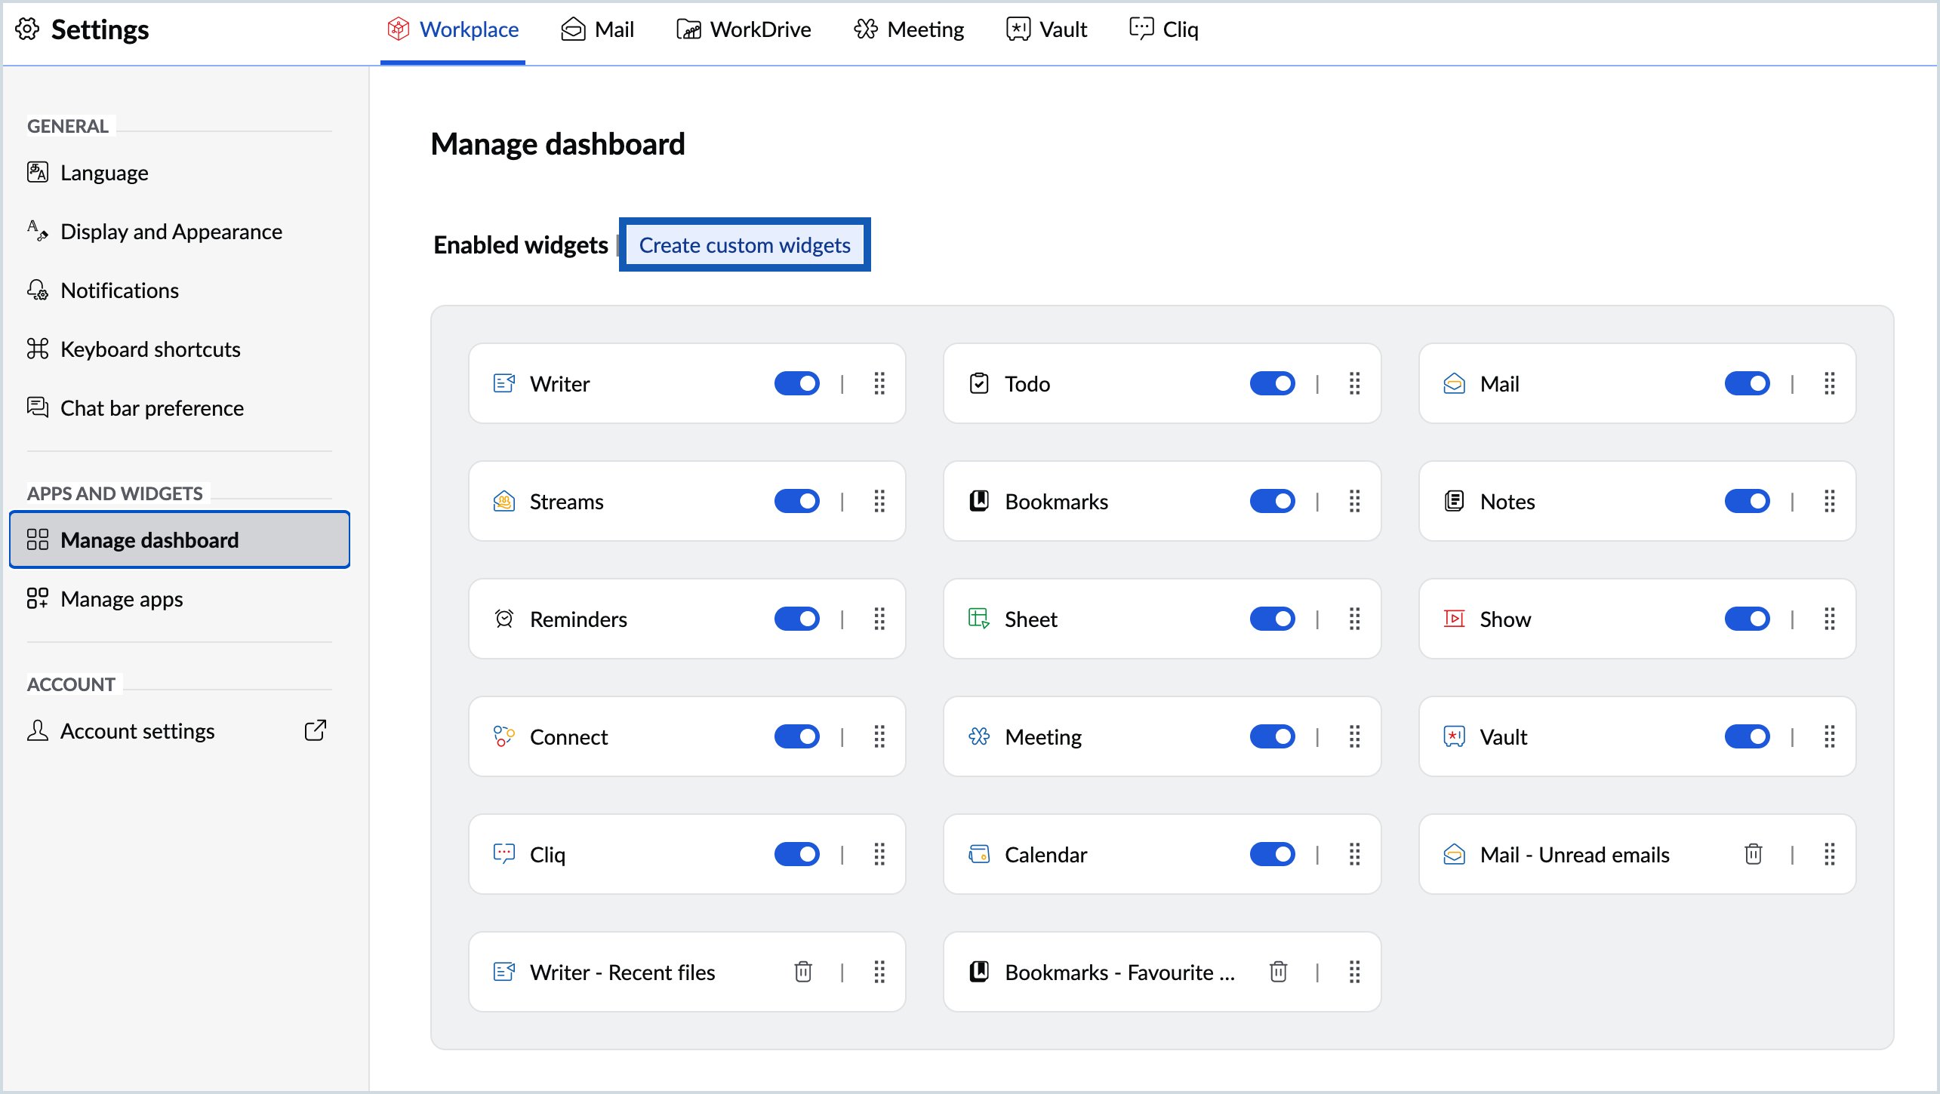Click drag handle of Bookmarks - Favourite widget
The height and width of the screenshot is (1094, 1940).
pos(1355,972)
